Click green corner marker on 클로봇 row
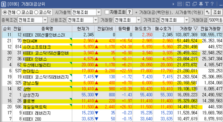The width and height of the screenshot is (223, 122). pyautogui.click(x=71, y=99)
